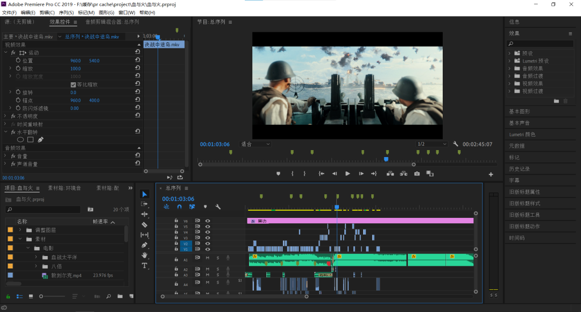Select the Hand tool
Image resolution: width=581 pixels, height=312 pixels.
(x=145, y=256)
